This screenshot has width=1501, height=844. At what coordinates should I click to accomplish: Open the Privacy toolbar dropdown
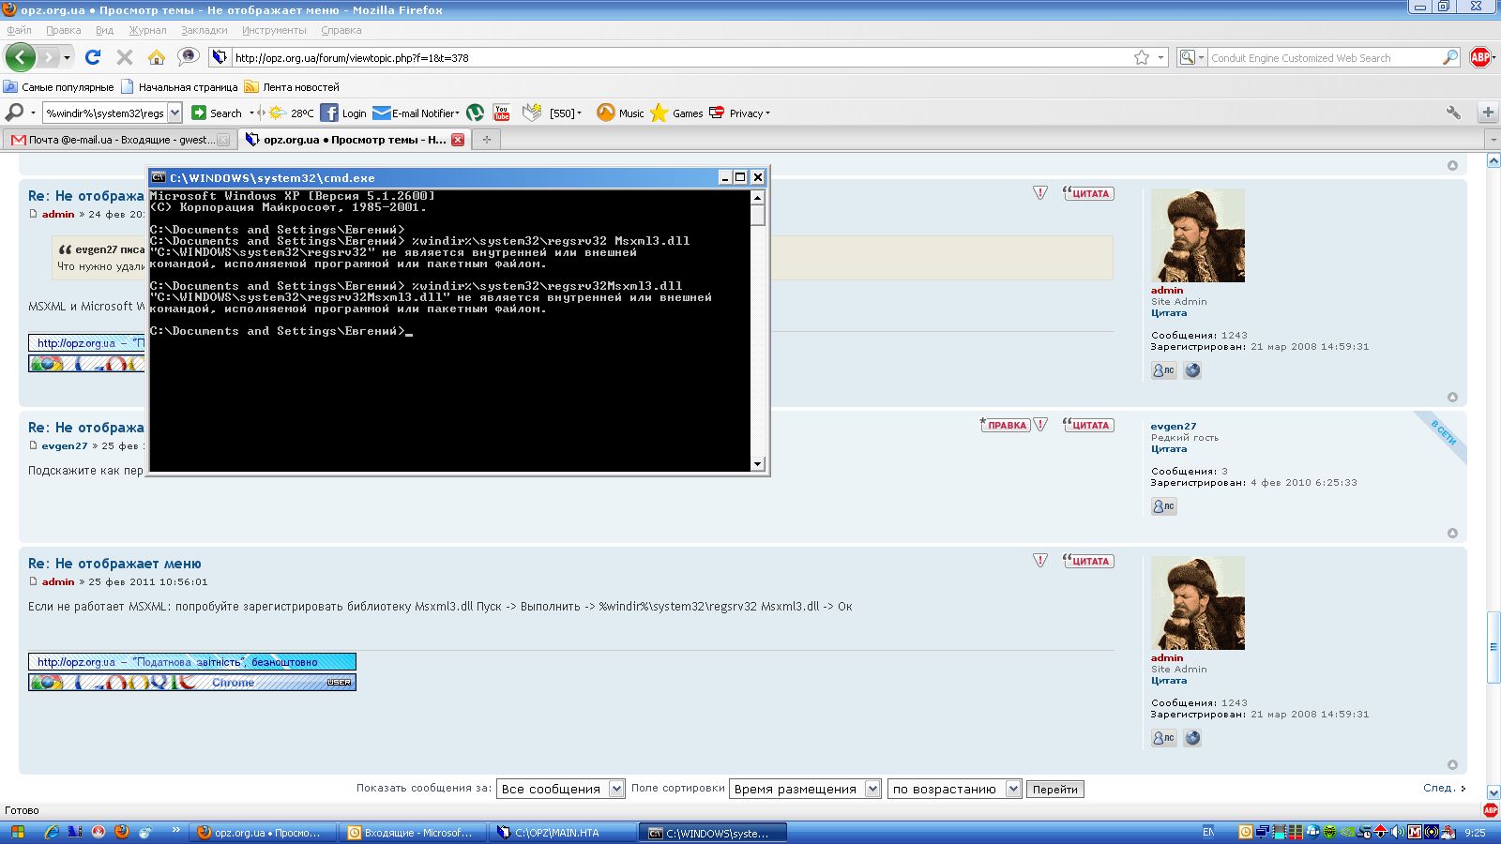click(767, 113)
